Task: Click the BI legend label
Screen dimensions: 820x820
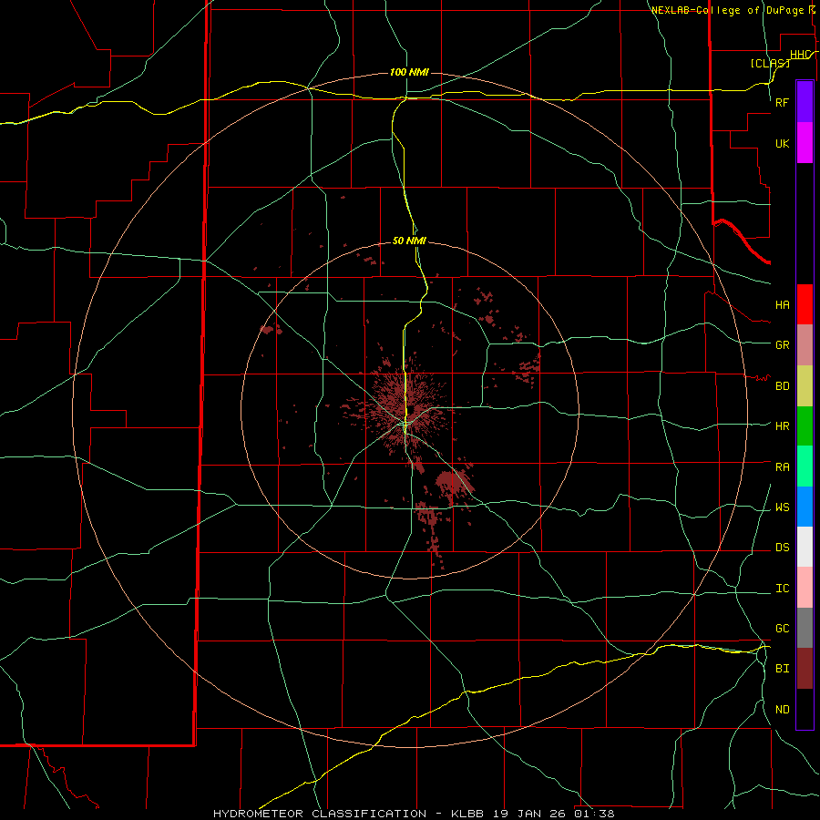Action: click(x=782, y=669)
